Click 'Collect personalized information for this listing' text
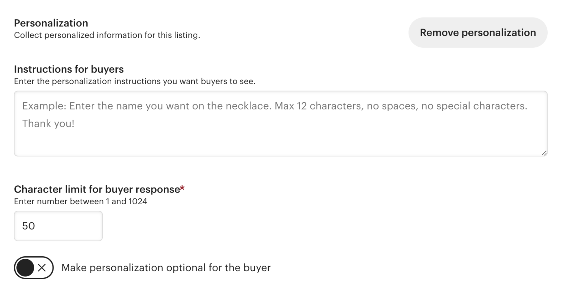The height and width of the screenshot is (292, 578). click(107, 35)
